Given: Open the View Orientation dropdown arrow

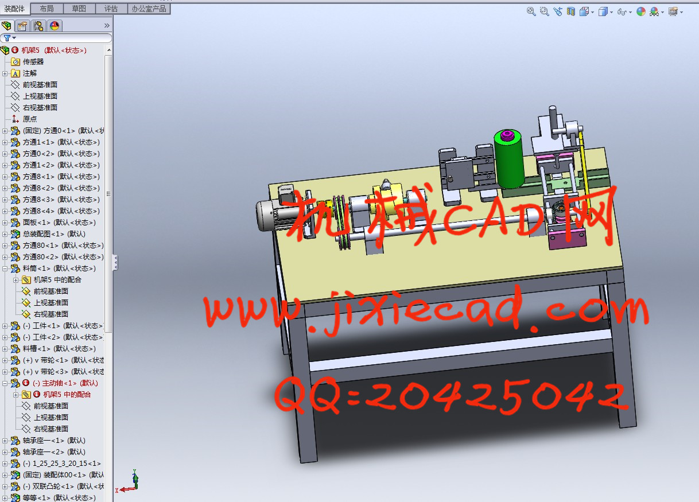Looking at the screenshot, I should (x=592, y=12).
